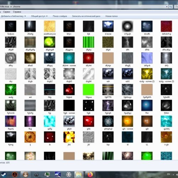
Task: Open Firefox from the taskbar
Action: pyautogui.click(x=90, y=174)
